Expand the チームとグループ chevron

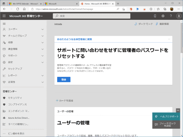point(43,36)
